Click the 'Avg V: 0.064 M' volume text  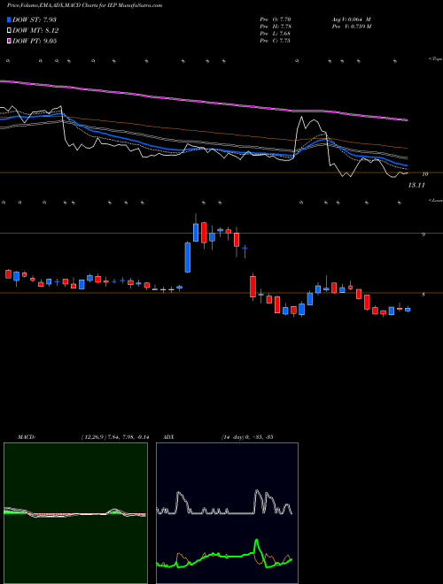pos(351,19)
